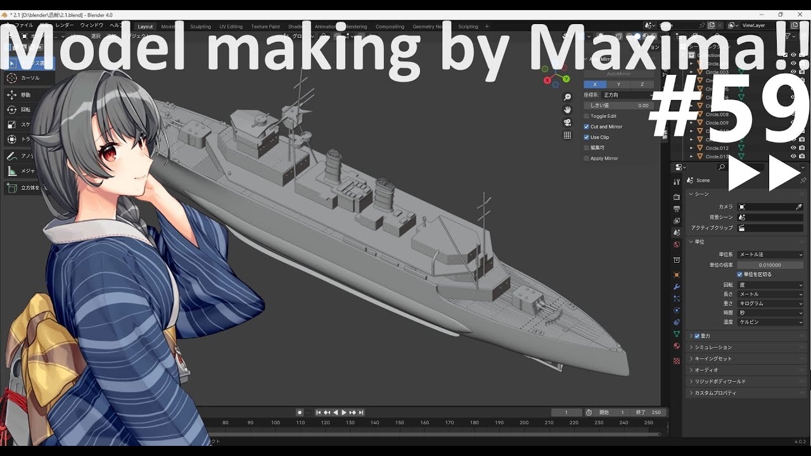Open the 温度 ケルビン dropdown

point(770,322)
